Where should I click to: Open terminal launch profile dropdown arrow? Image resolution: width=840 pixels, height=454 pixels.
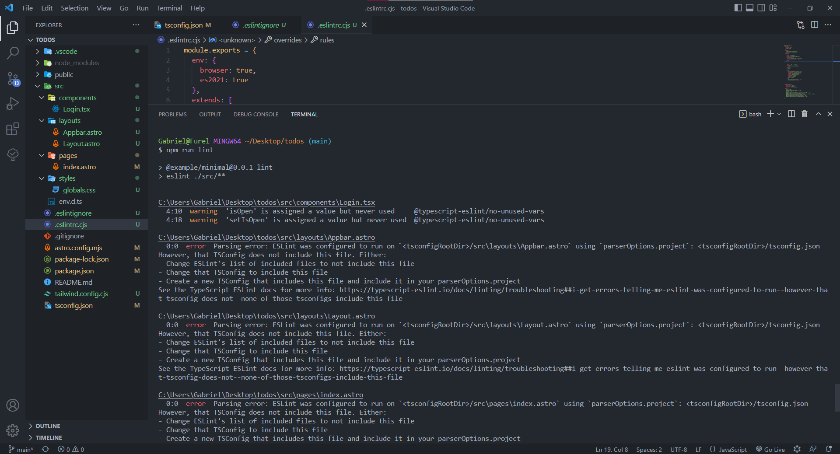(779, 114)
